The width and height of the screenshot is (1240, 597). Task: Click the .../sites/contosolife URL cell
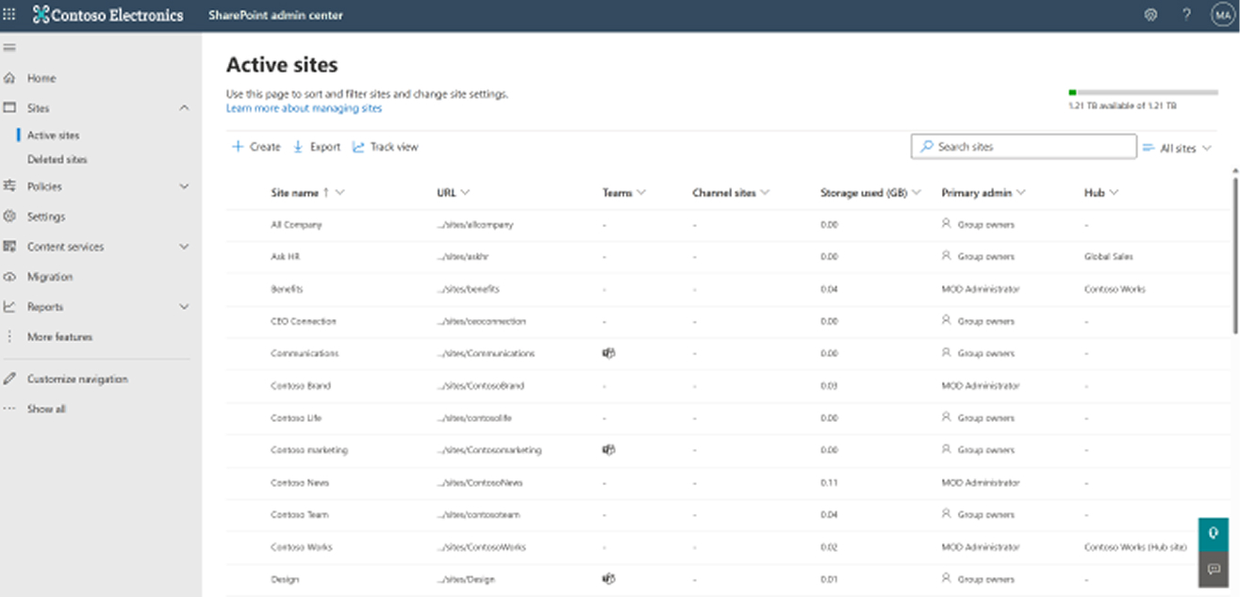point(474,418)
